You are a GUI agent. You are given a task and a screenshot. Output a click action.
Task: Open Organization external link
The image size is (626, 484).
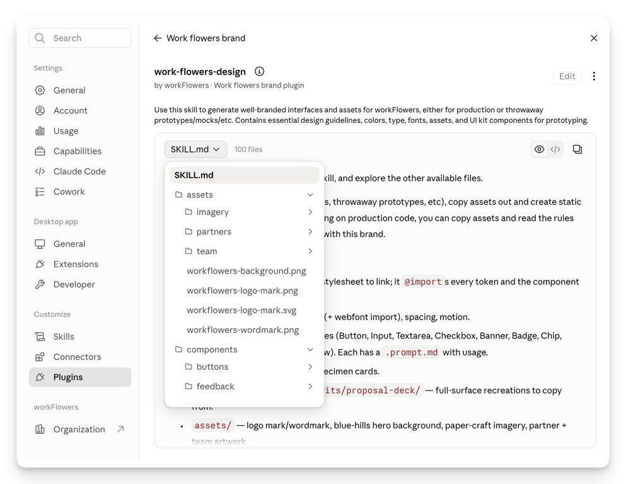pyautogui.click(x=80, y=429)
